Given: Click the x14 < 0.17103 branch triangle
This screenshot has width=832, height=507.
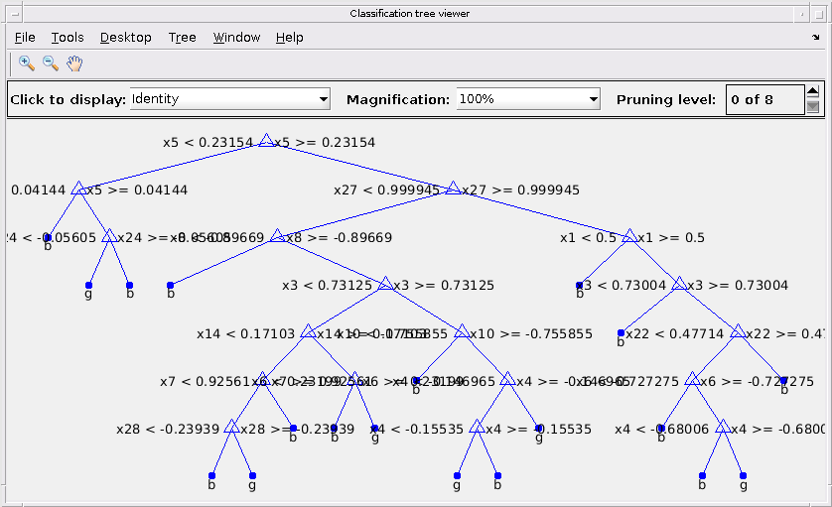Looking at the screenshot, I should (x=309, y=331).
